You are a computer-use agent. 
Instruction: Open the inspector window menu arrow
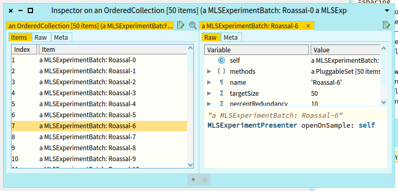click(x=387, y=10)
